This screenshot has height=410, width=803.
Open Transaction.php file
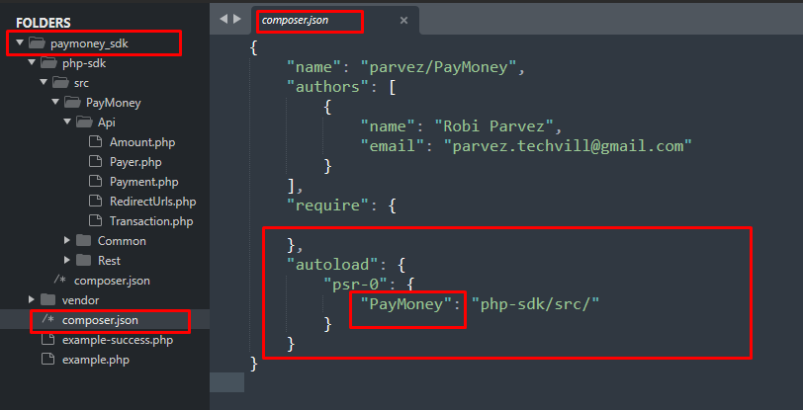pos(150,221)
